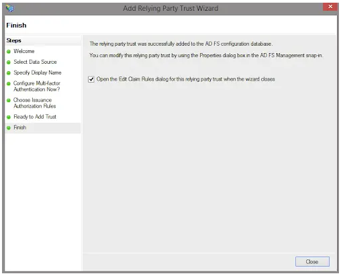Click the Open the Edit Claim Rules label text
The height and width of the screenshot is (276, 341).
pos(185,79)
